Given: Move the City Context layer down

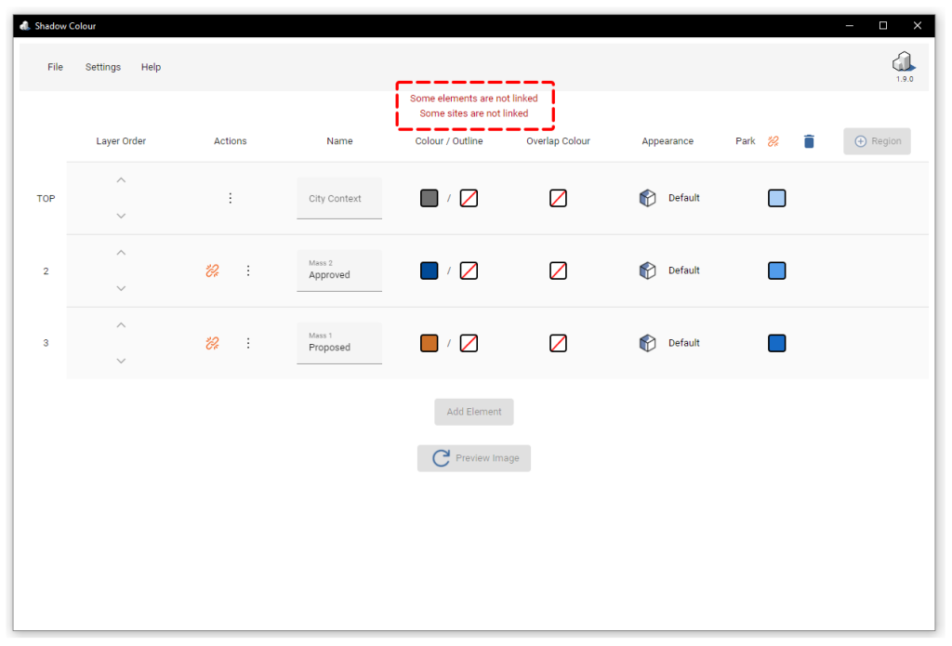Looking at the screenshot, I should pyautogui.click(x=121, y=215).
